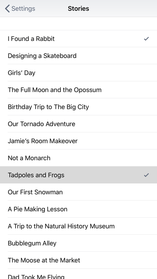
Task: Uncheck the I Found a Rabbit checkmark
Action: (146, 38)
